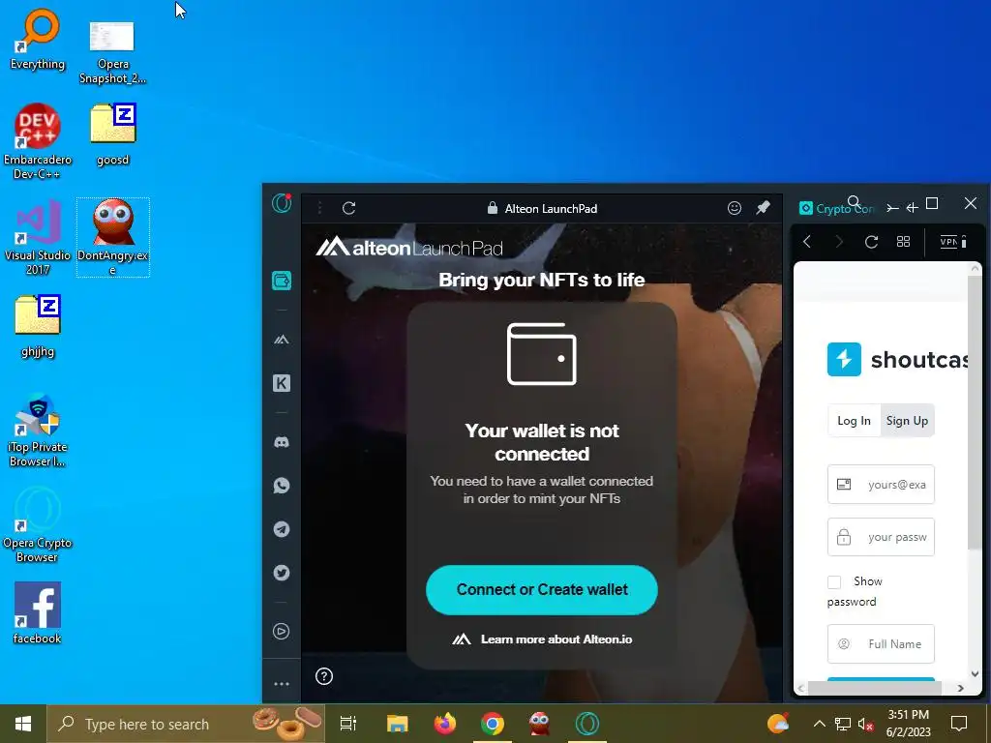
Task: Open Twitter from the Opera sidebar
Action: (x=282, y=573)
